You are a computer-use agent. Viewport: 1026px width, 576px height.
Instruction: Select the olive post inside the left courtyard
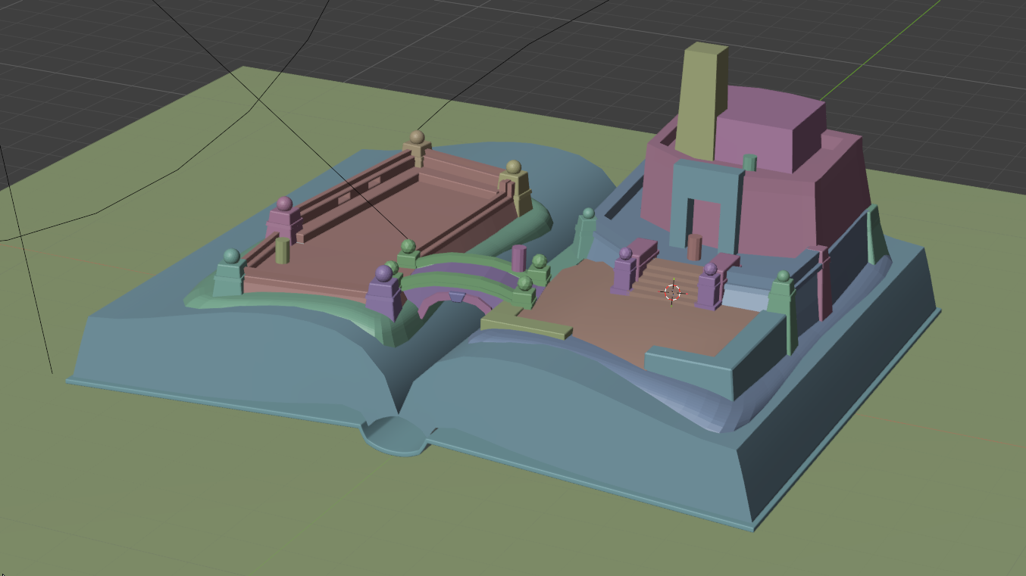tap(283, 251)
